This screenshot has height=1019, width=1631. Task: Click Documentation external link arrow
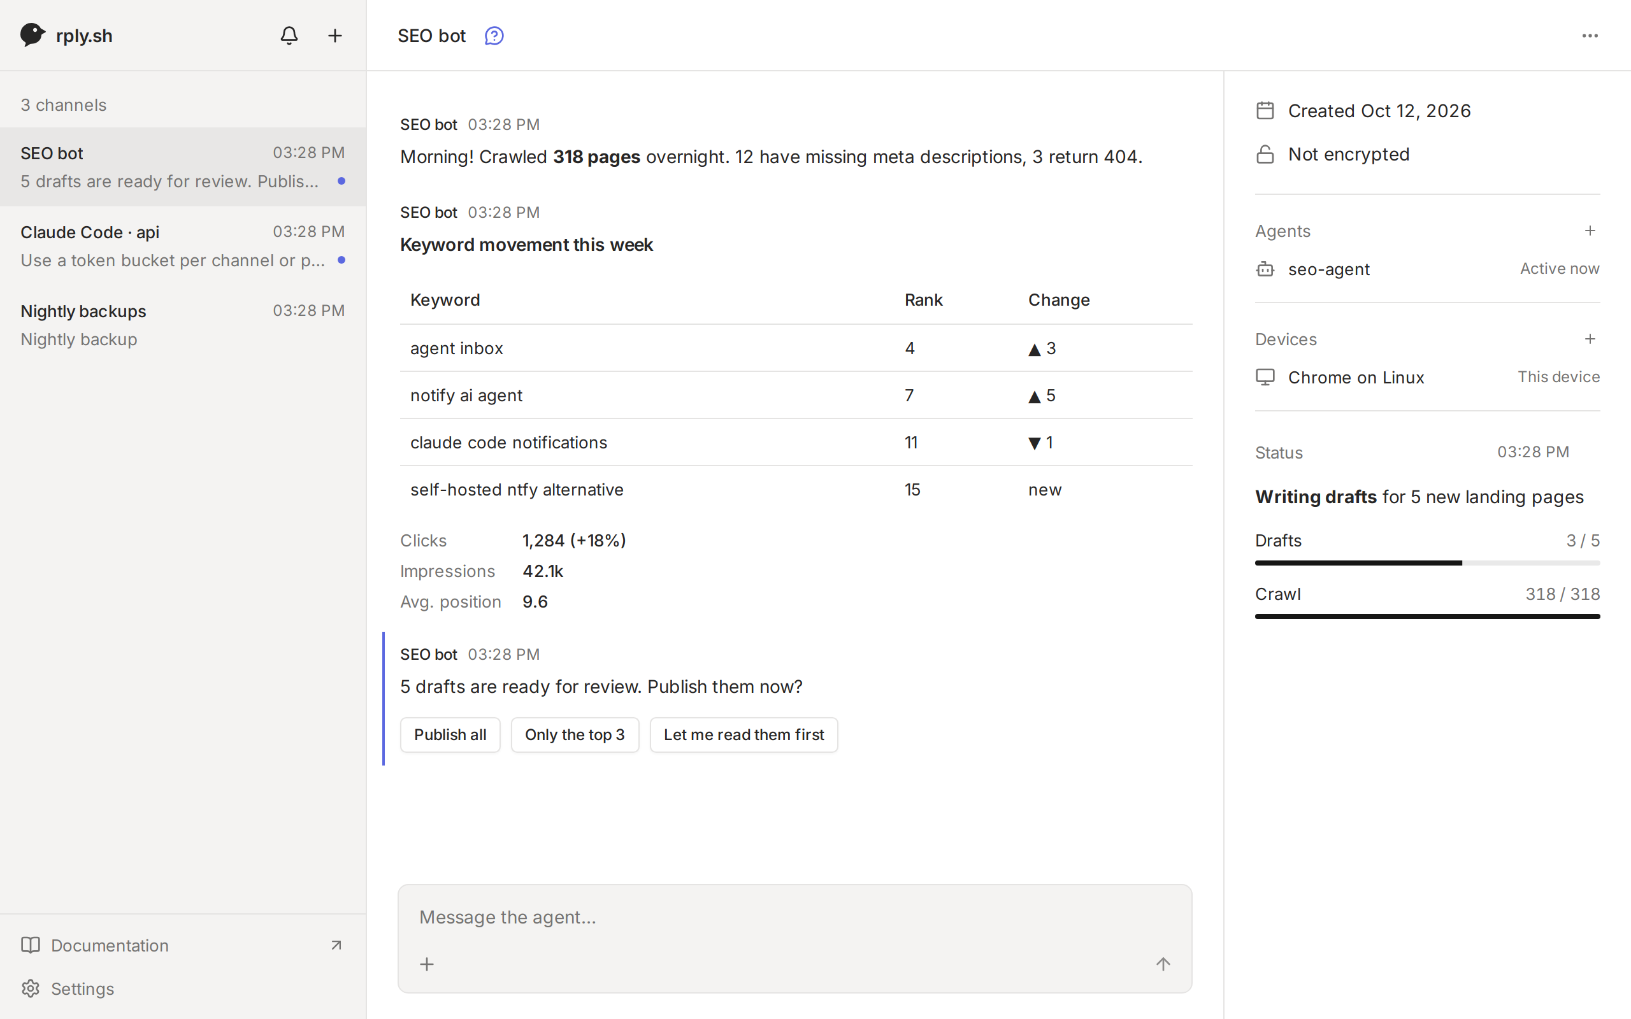336,946
